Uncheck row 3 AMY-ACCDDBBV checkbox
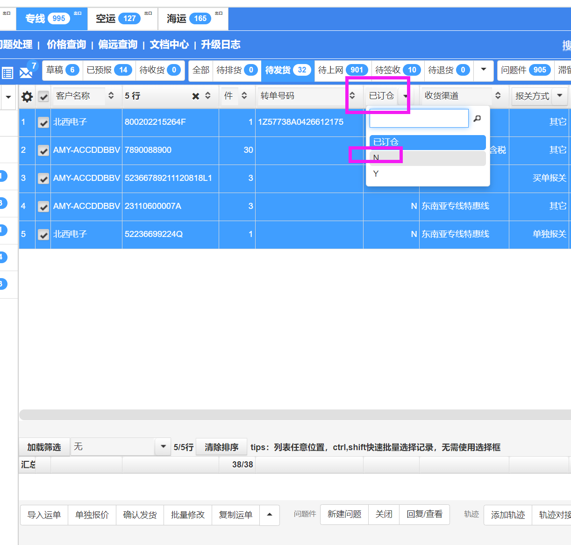Viewport: 571px width, 545px height. pos(43,179)
